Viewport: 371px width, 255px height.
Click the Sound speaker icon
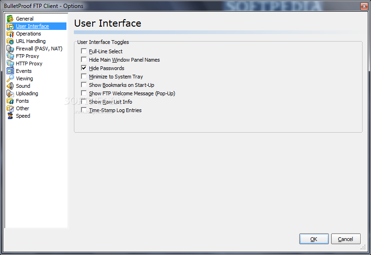(x=10, y=86)
